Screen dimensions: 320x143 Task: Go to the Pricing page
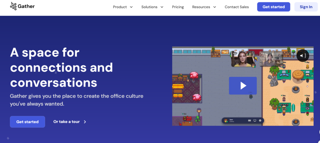coord(178,7)
